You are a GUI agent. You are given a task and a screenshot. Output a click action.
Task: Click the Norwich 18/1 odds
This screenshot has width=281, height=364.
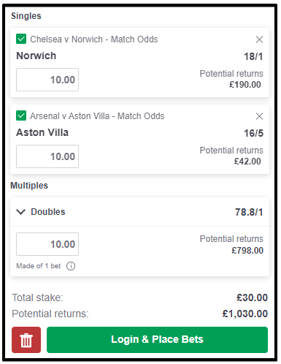click(x=253, y=56)
